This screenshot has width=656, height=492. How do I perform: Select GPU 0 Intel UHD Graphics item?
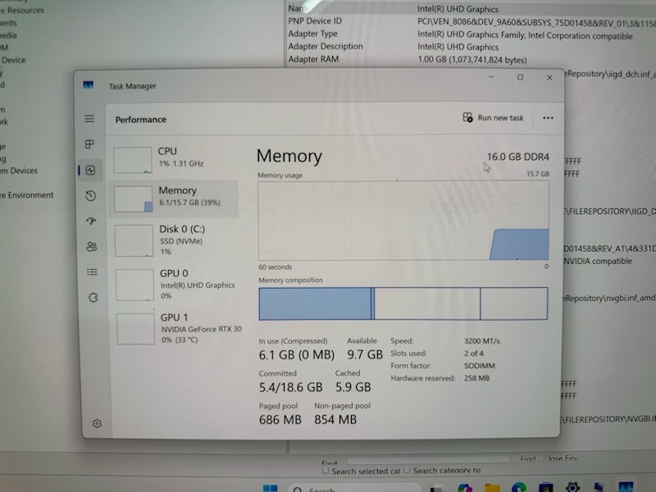[x=175, y=285]
